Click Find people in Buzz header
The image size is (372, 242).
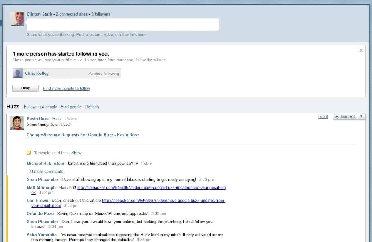pos(71,107)
